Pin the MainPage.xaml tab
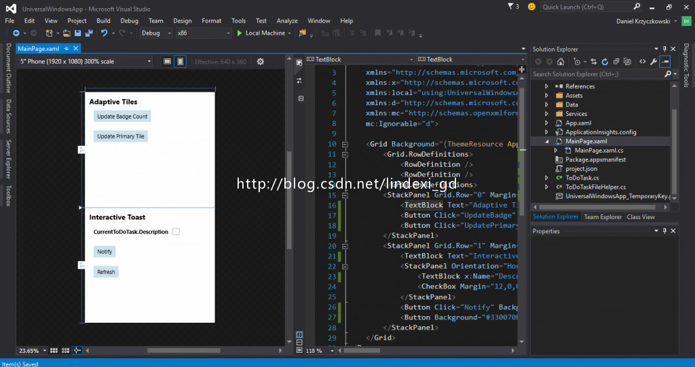This screenshot has height=367, width=695. 67,49
